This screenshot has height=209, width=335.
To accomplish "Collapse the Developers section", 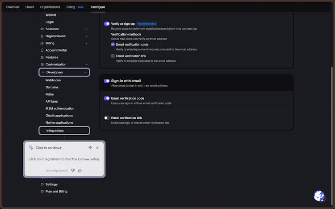I will (x=85, y=72).
